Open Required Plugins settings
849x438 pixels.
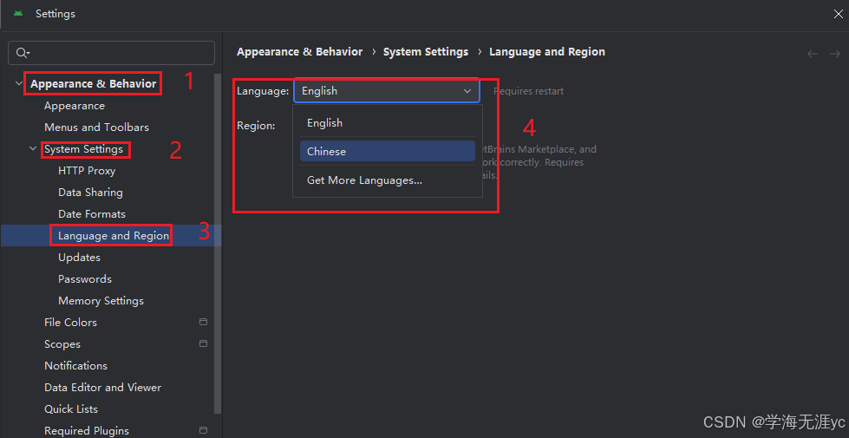87,430
